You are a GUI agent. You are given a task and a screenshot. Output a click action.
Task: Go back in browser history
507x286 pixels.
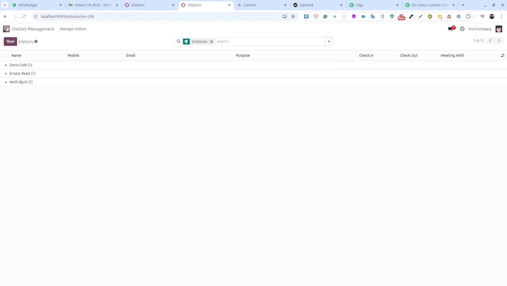(5, 16)
